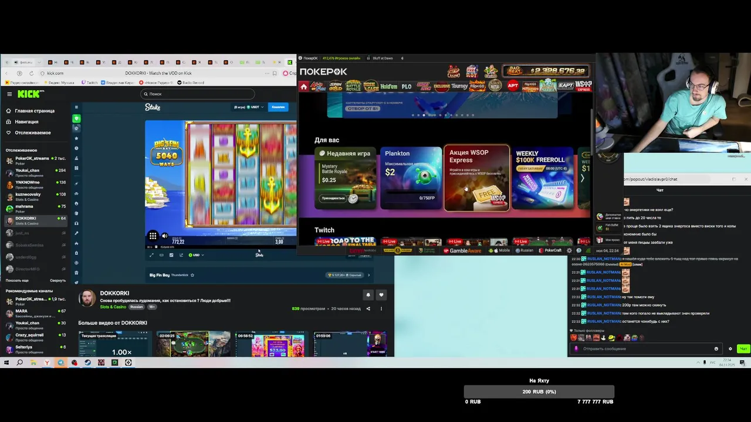
Task: Open Stake sidebar menu icon
Action: (76, 107)
